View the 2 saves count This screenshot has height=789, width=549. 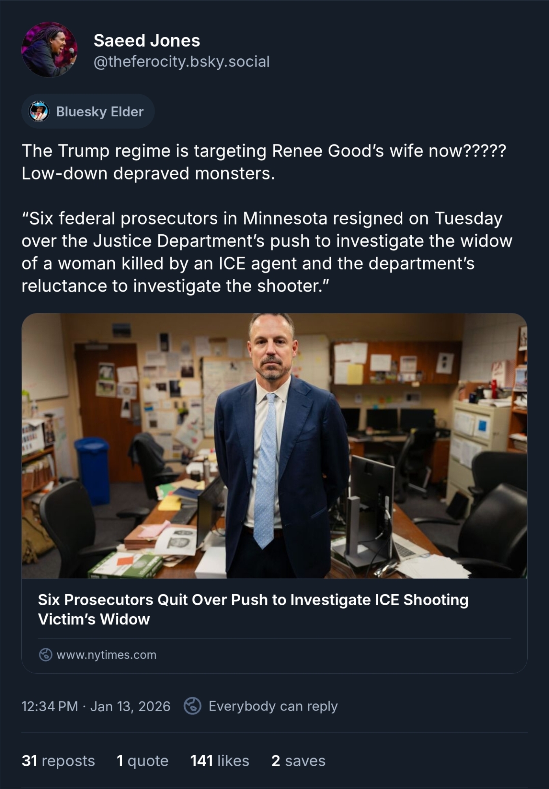click(298, 761)
